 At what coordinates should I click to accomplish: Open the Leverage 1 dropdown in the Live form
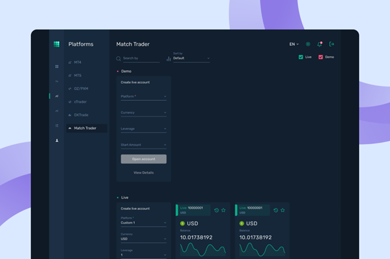click(x=144, y=255)
